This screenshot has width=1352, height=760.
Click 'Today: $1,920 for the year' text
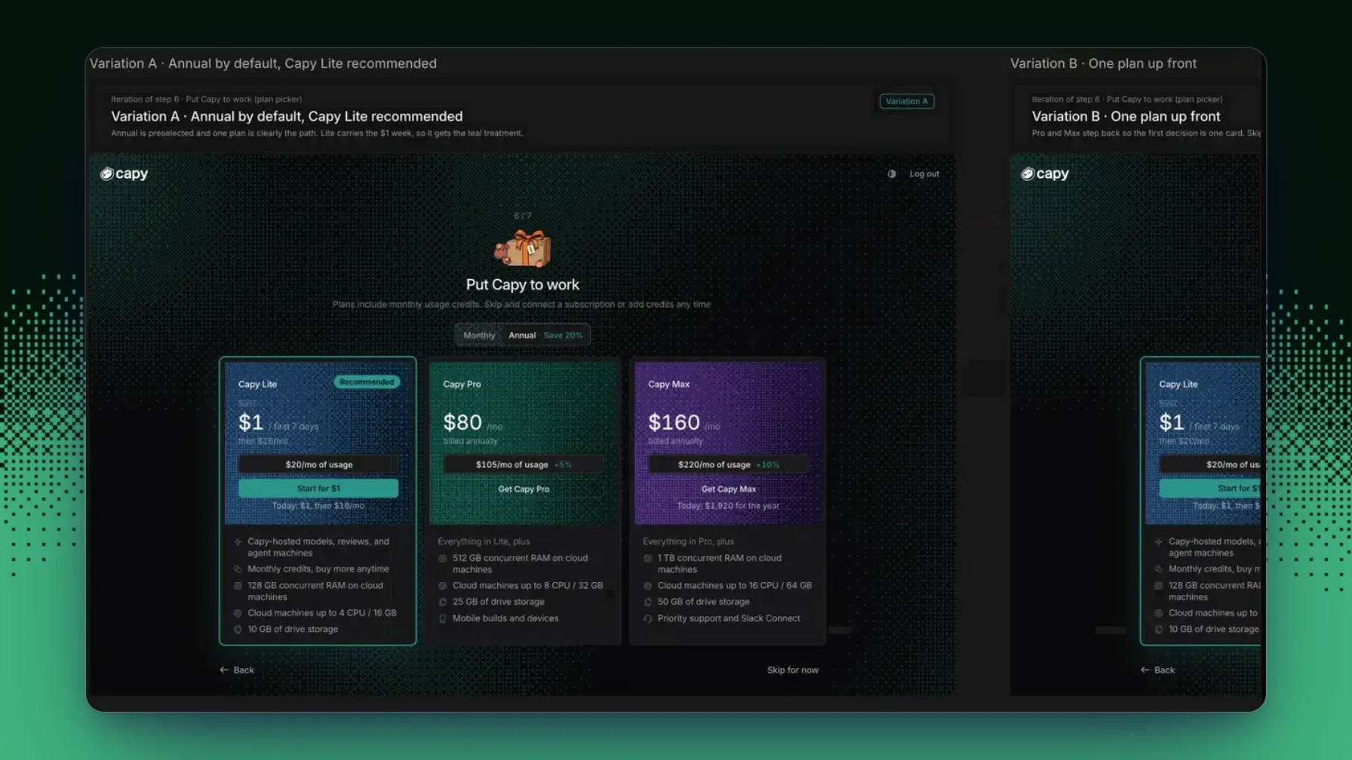click(728, 506)
